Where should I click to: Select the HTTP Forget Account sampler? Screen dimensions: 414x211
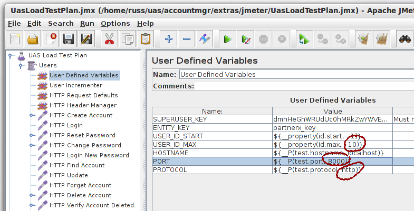click(81, 185)
